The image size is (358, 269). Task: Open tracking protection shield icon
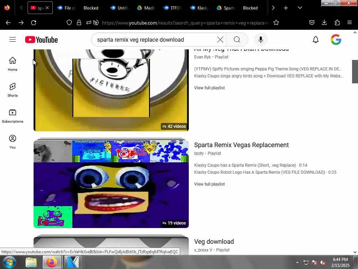pos(69,22)
